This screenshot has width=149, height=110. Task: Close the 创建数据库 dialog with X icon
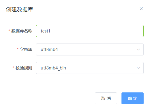141,9
